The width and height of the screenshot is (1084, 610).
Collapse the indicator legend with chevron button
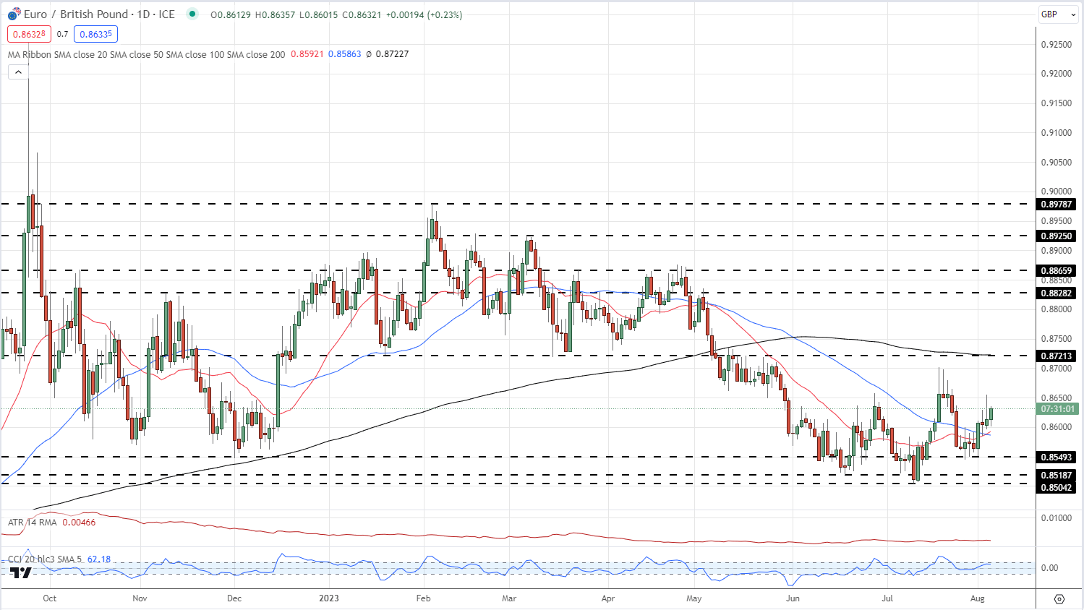pyautogui.click(x=18, y=72)
